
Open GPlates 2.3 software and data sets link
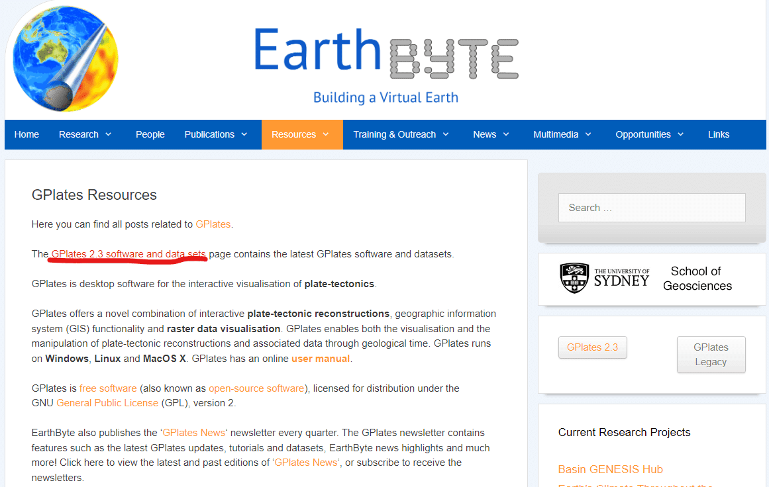click(x=128, y=254)
